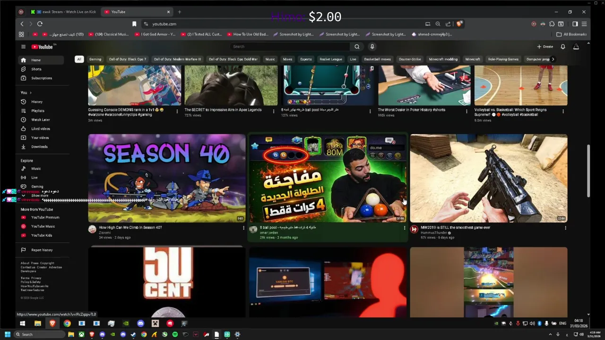605x340 pixels.
Task: Open Season 40 video thumbnail
Action: [166, 178]
